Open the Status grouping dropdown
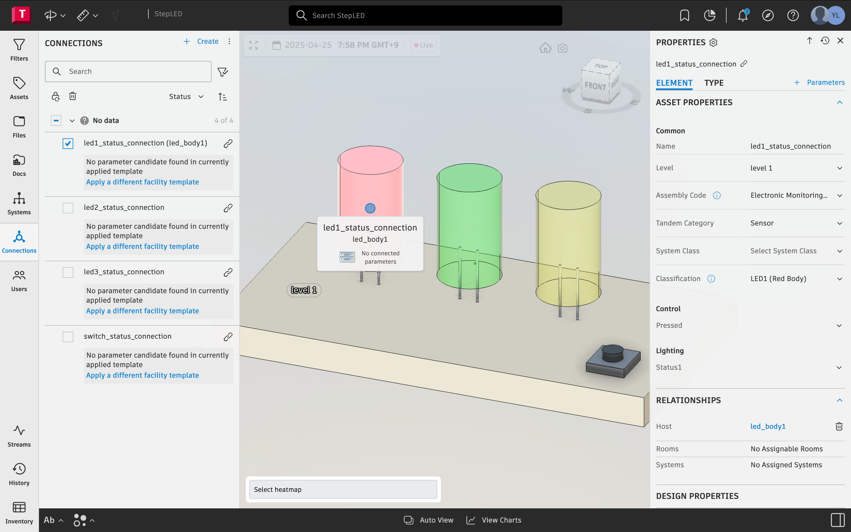 click(186, 96)
